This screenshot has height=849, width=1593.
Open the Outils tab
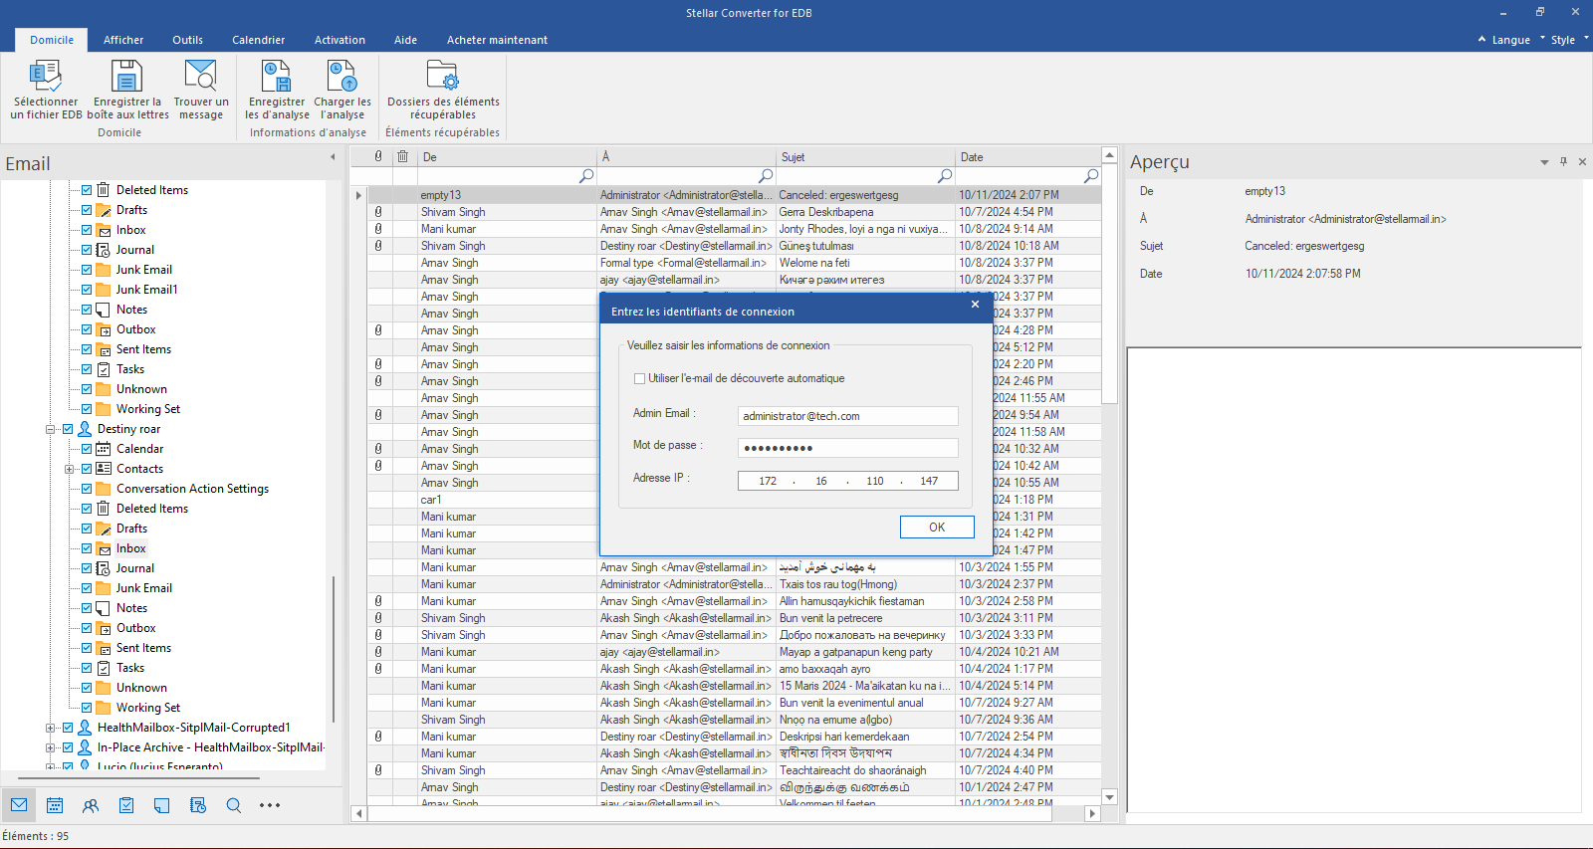click(187, 40)
